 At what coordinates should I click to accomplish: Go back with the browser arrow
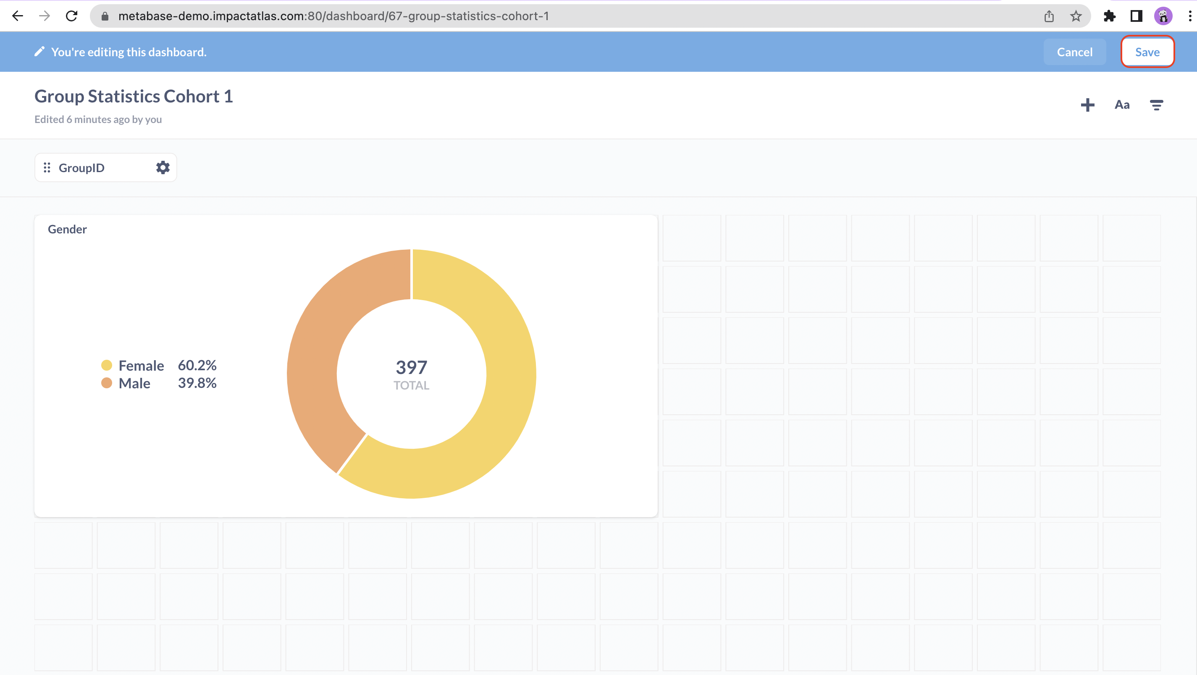pyautogui.click(x=17, y=16)
